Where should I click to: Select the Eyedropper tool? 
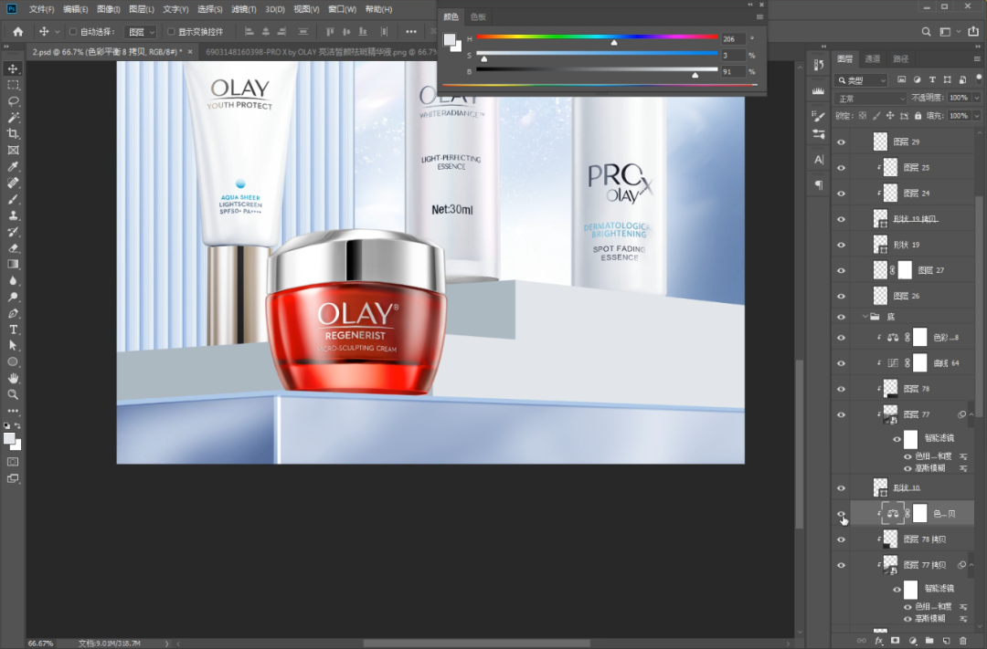pos(13,167)
